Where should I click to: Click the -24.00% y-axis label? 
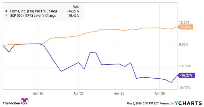pos(185,88)
